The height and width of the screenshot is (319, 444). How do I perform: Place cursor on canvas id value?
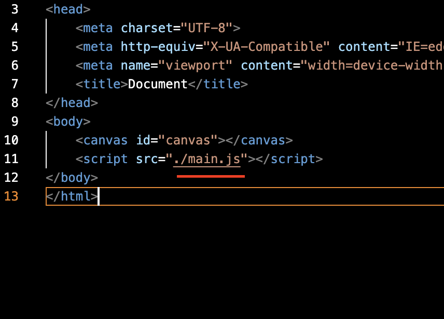(x=188, y=140)
